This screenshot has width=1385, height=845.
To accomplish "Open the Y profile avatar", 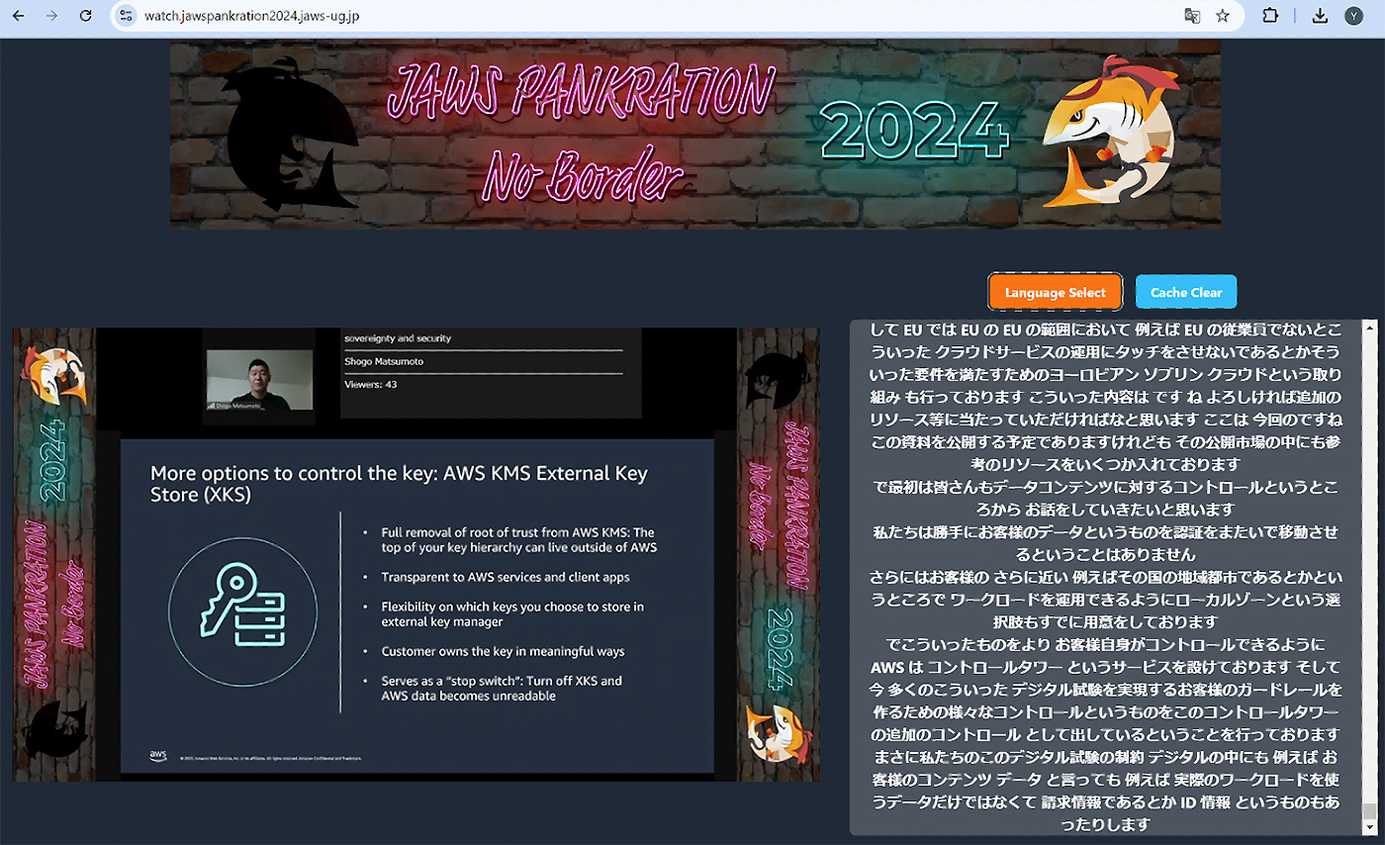I will (1353, 16).
